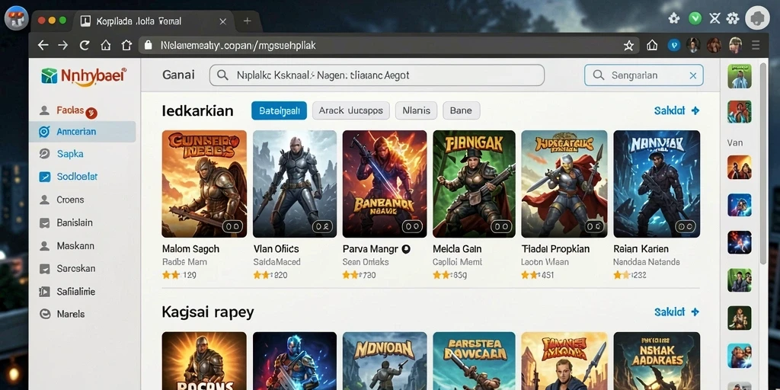Click the Raian Karien title text
Viewport: 780px width, 390px height.
click(x=641, y=249)
